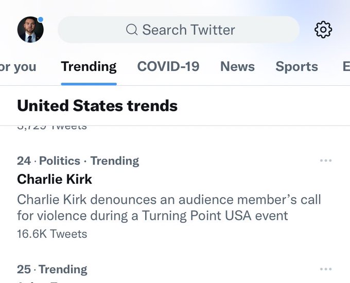Click the United States trends heading
This screenshot has width=350, height=283.
(x=97, y=105)
